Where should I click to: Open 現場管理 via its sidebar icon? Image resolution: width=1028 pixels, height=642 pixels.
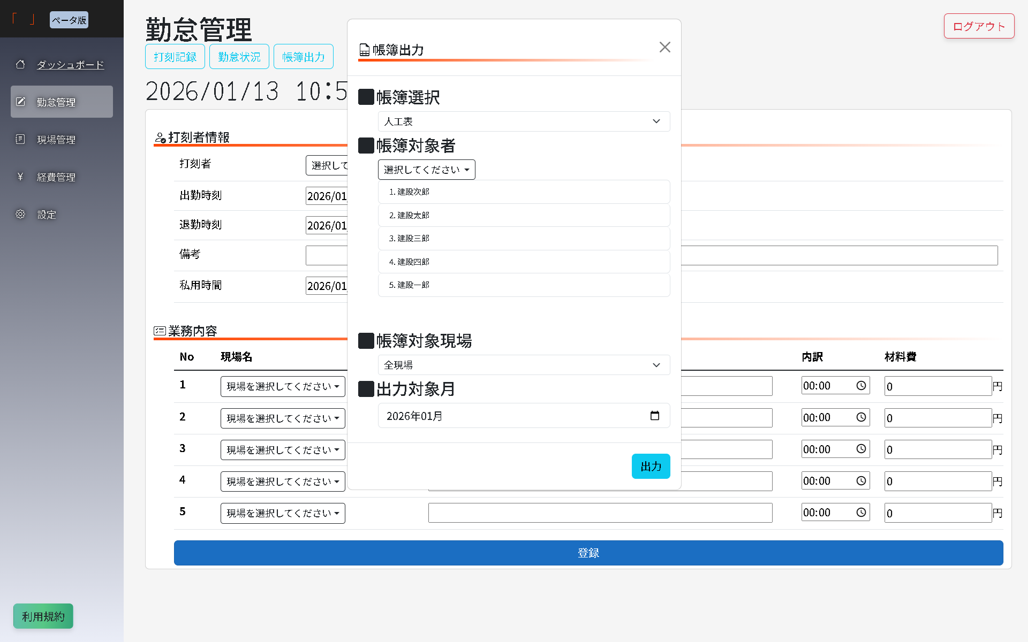pos(21,139)
